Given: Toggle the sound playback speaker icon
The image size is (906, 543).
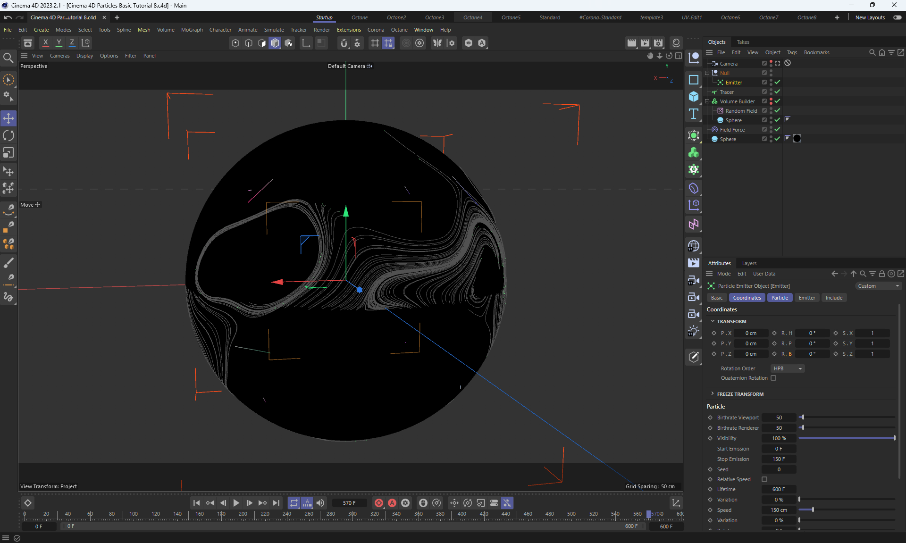Looking at the screenshot, I should point(320,503).
